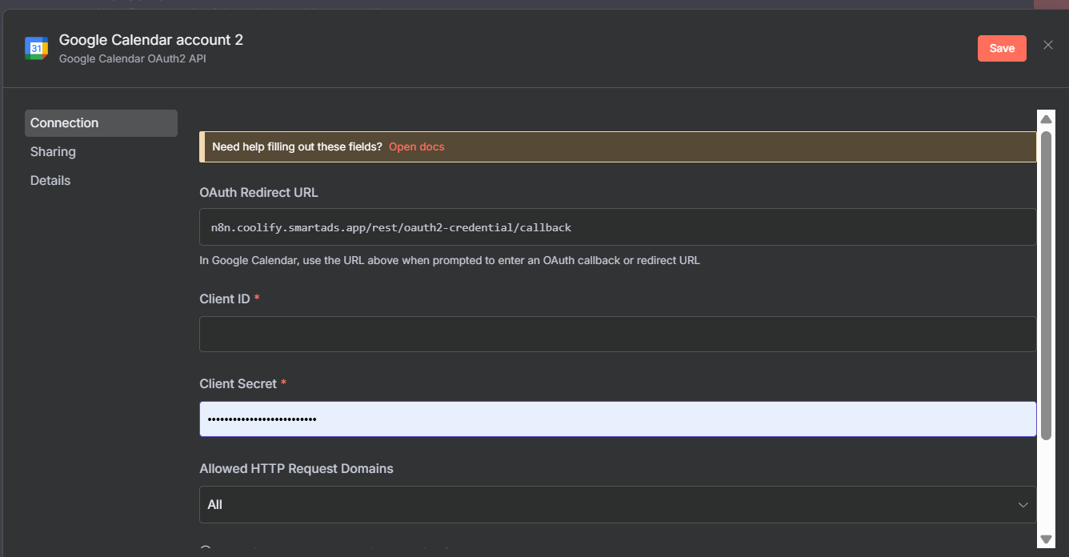Click the 'Client Secret' field label
Viewport: 1069px width, 557px height.
(x=238, y=383)
